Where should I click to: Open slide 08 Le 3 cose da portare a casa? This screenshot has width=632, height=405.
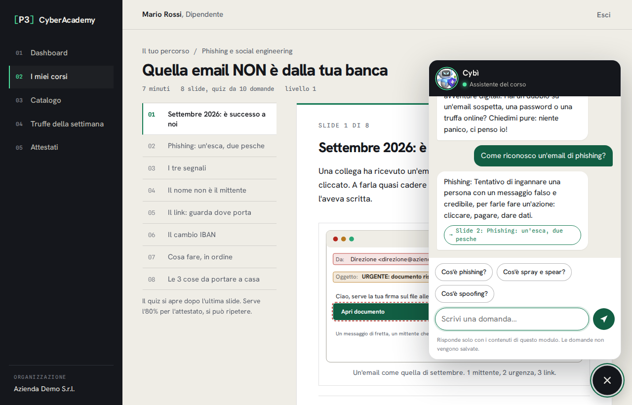coord(209,279)
